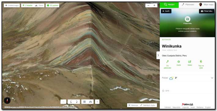
Task: Toggle the 3D pohled view checkbox
Action: coord(53,6)
